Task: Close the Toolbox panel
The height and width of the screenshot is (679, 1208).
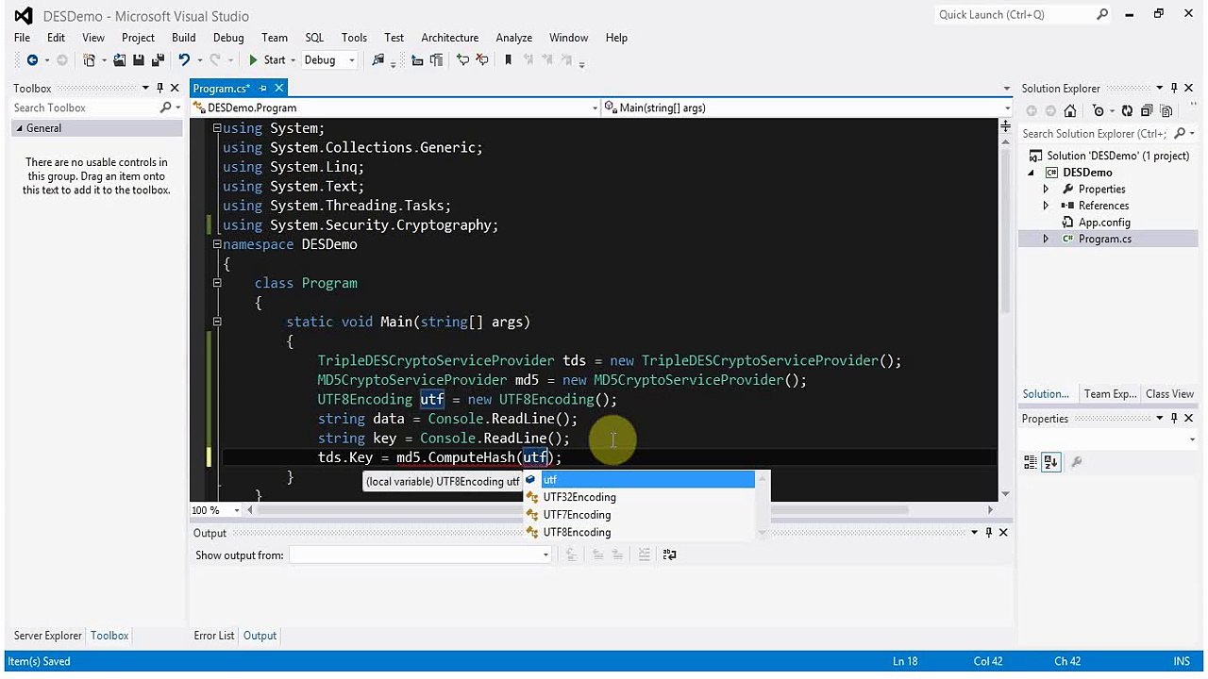Action: pyautogui.click(x=175, y=88)
